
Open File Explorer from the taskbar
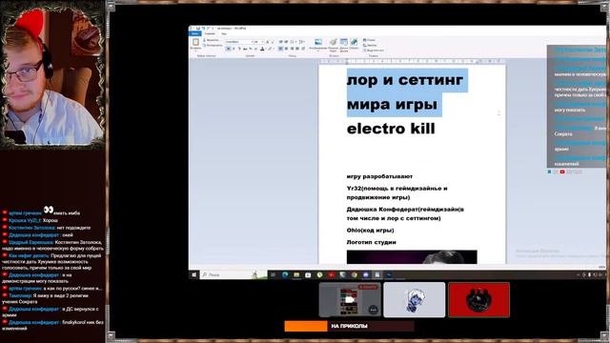[296, 274]
